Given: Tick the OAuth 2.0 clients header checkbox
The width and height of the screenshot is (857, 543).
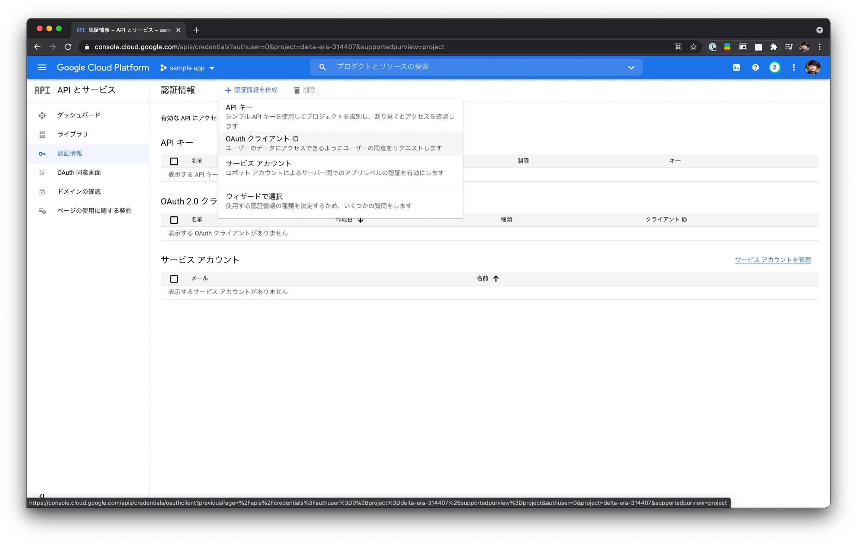Looking at the screenshot, I should click(x=174, y=220).
